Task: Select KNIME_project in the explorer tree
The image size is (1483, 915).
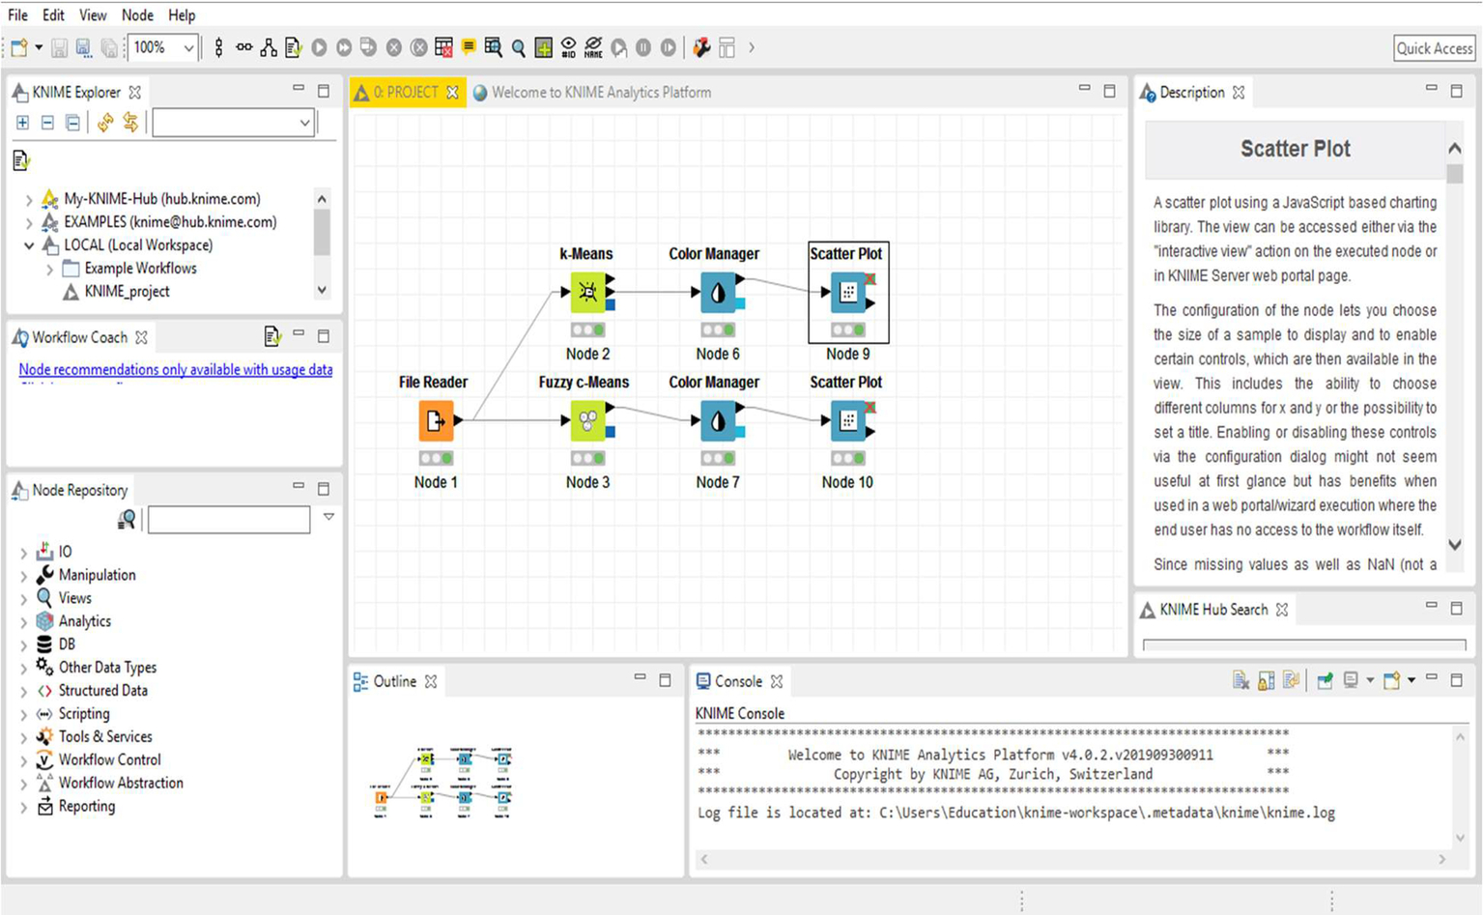Action: click(127, 292)
